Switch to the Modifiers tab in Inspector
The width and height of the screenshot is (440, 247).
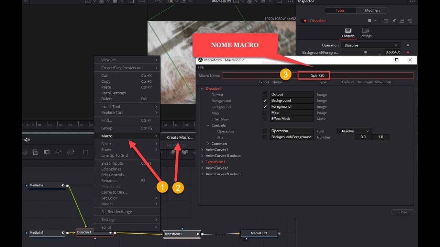pos(372,10)
